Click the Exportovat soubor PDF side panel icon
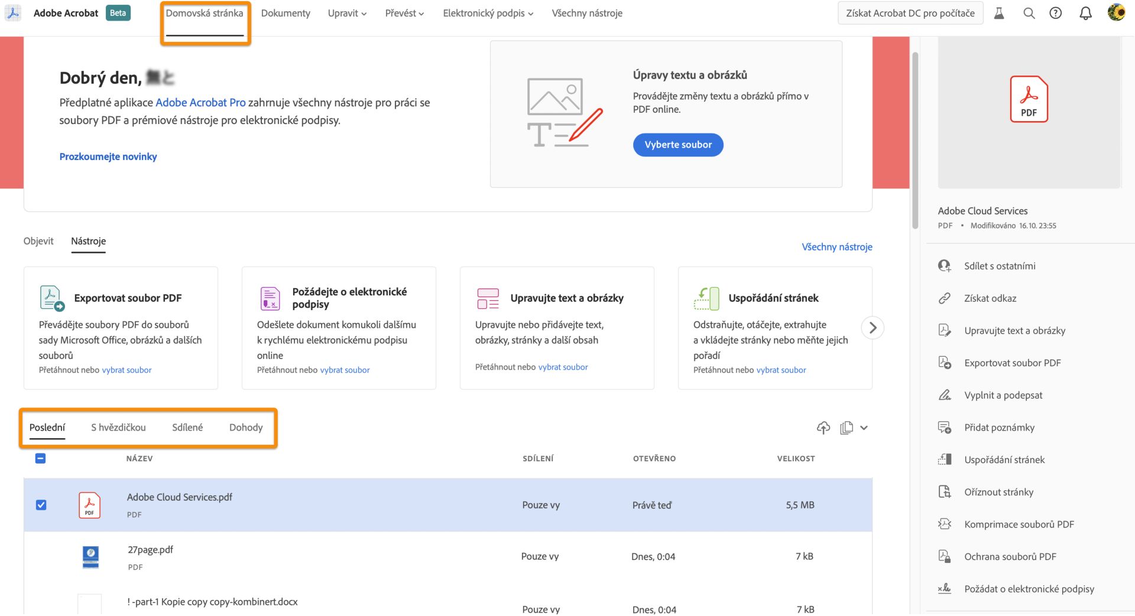Screen dimensions: 1135x616 (945, 363)
